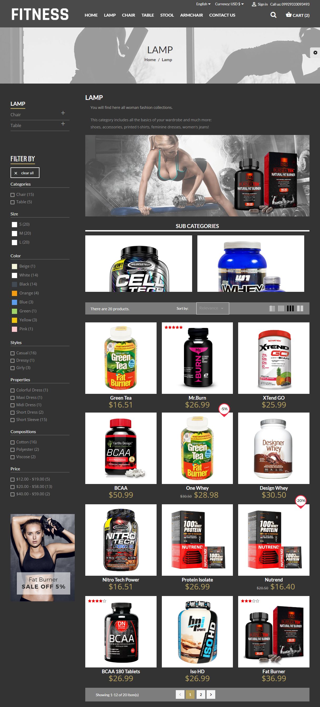Check the Cotton (16) composition filter
320x707 pixels.
tap(12, 442)
